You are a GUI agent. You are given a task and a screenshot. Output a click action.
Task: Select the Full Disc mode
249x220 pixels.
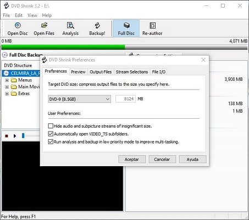coord(126,29)
